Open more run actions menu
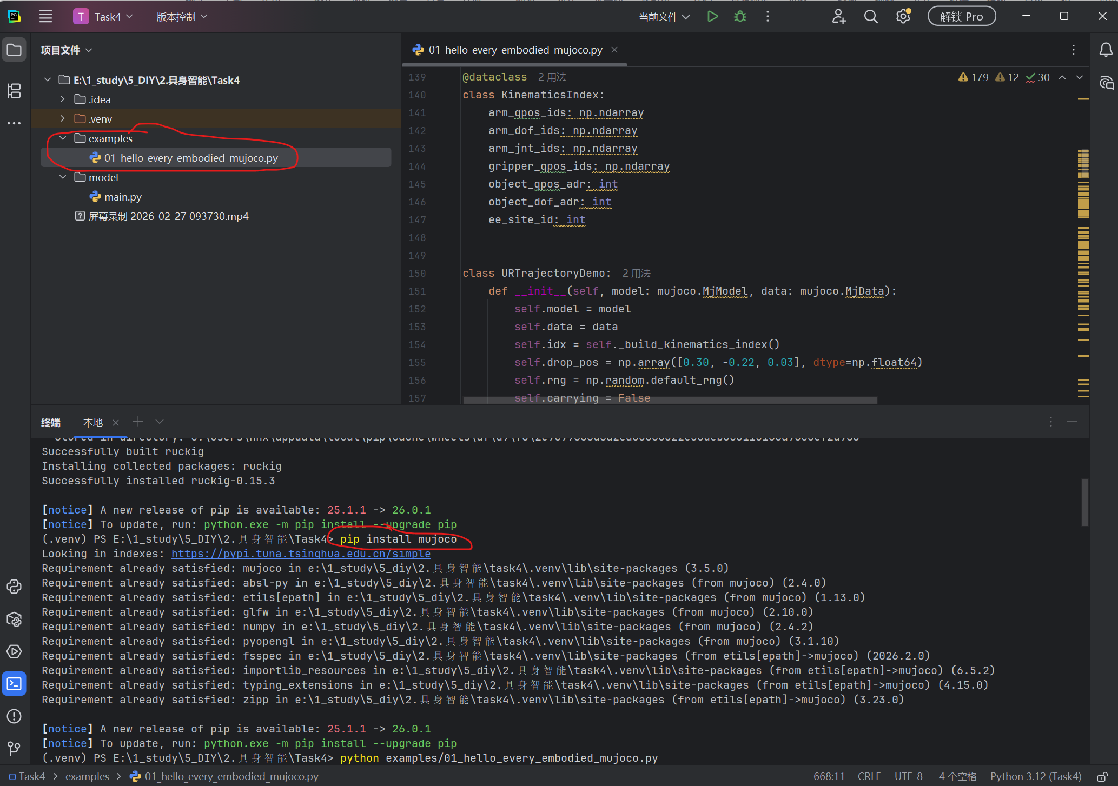Screen dimensions: 1118x786 (768, 17)
